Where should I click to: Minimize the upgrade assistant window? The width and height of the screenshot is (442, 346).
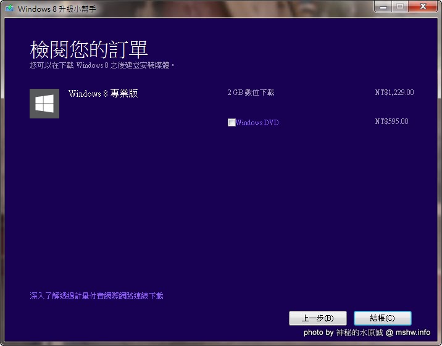point(383,7)
